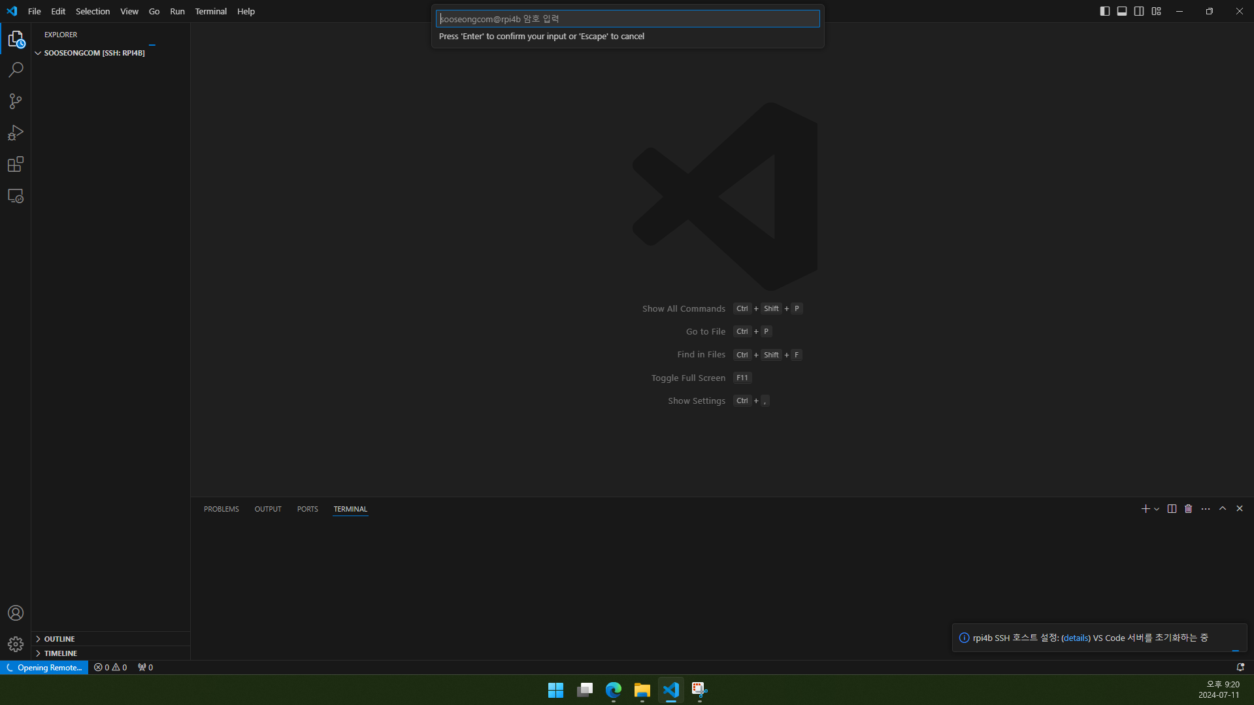Screen dimensions: 1254x705
Task: Open Task View on taskbar
Action: tap(585, 690)
